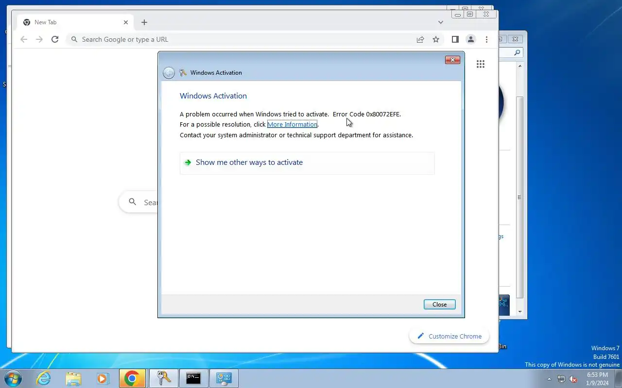Click the share this page icon in Chrome
The width and height of the screenshot is (622, 388).
pos(420,39)
